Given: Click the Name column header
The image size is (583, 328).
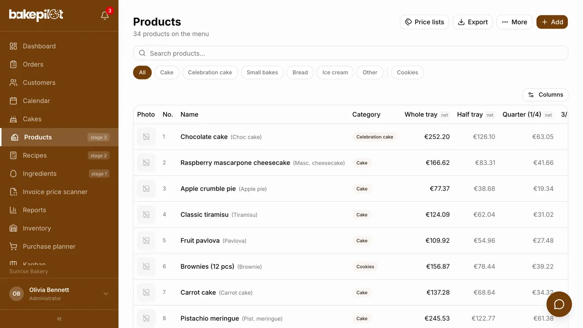Looking at the screenshot, I should click(189, 114).
